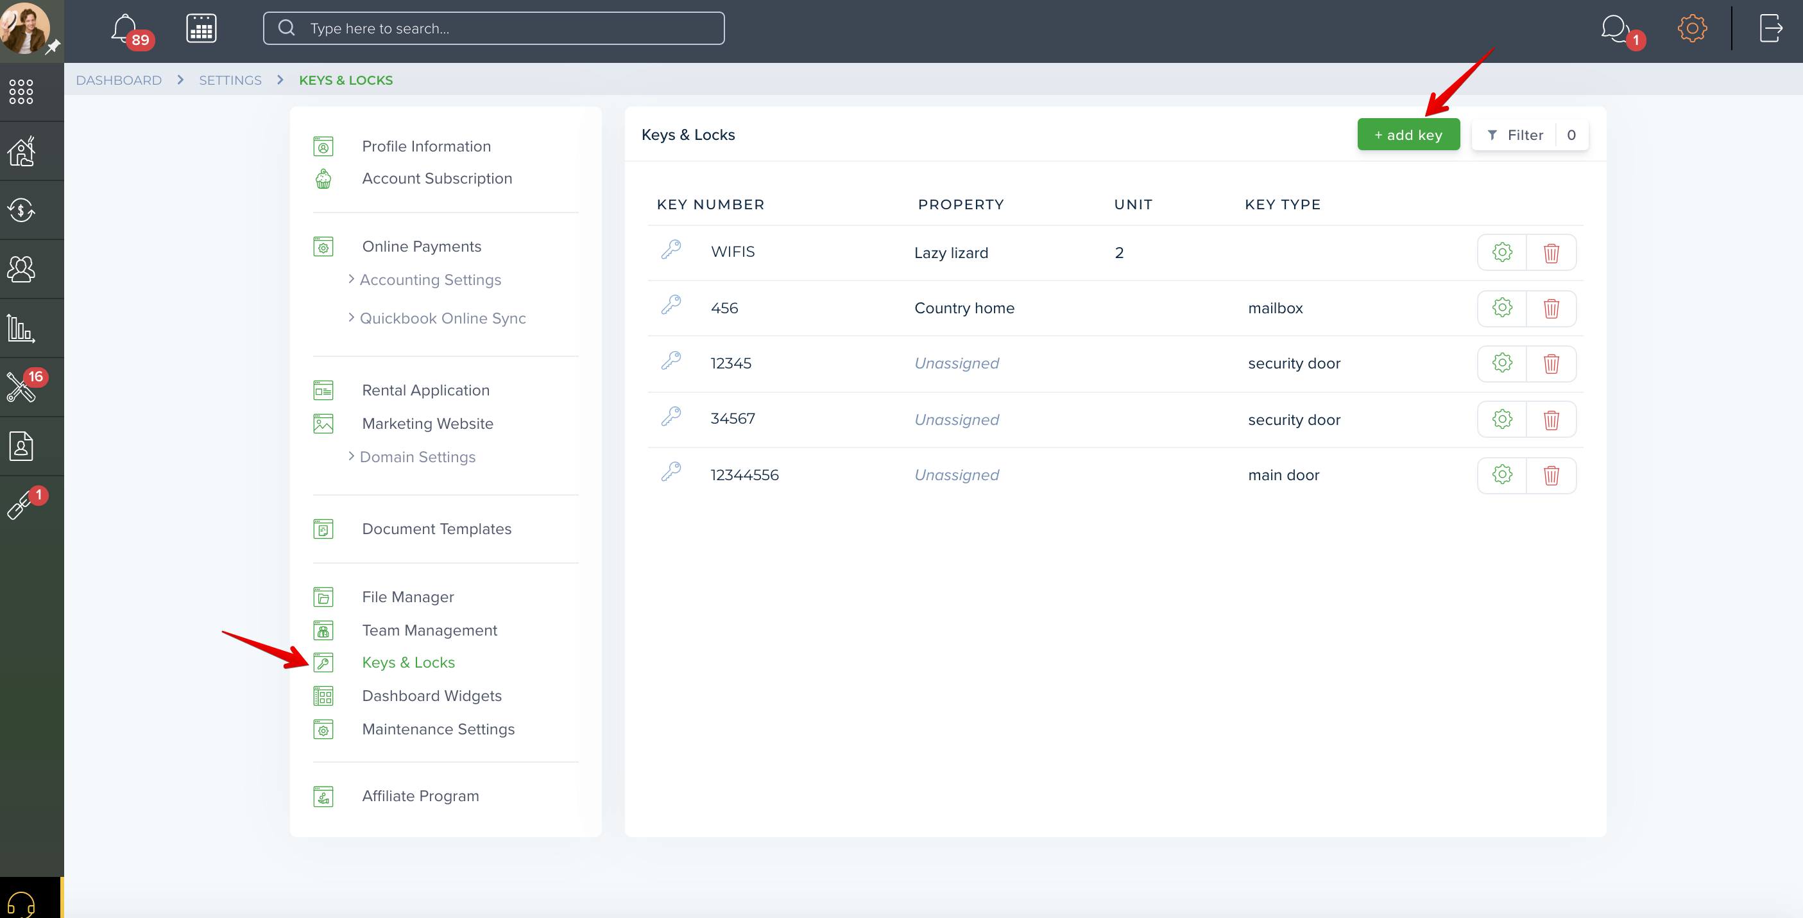The width and height of the screenshot is (1803, 918).
Task: Open Online Payments settings
Action: pos(422,246)
